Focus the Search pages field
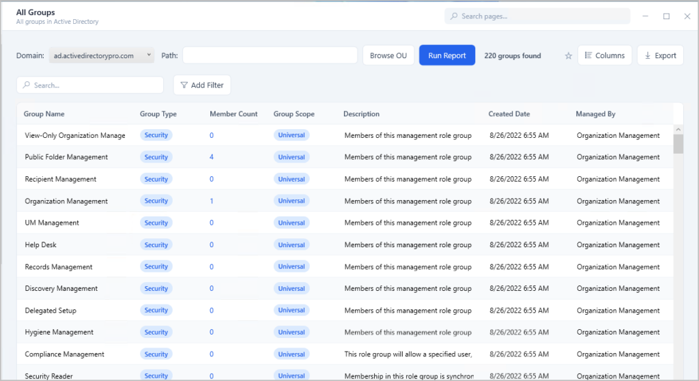Screen dimensions: 699x381 (537, 16)
